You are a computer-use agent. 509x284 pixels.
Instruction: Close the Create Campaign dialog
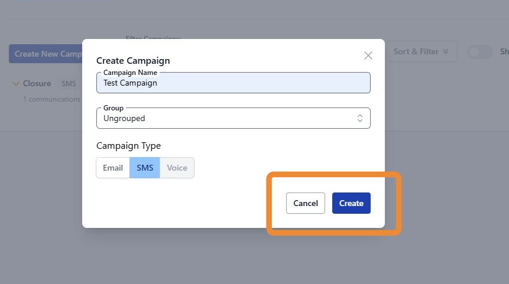point(368,56)
